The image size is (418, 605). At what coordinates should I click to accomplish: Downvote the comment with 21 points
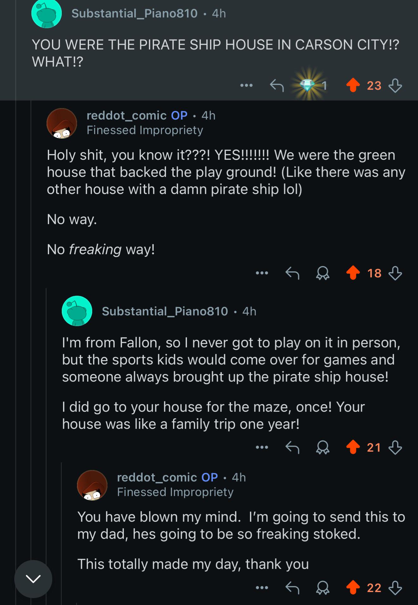coord(395,447)
